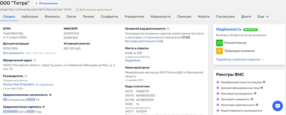
Task: Go to the Долги tab
Action: 246,17
